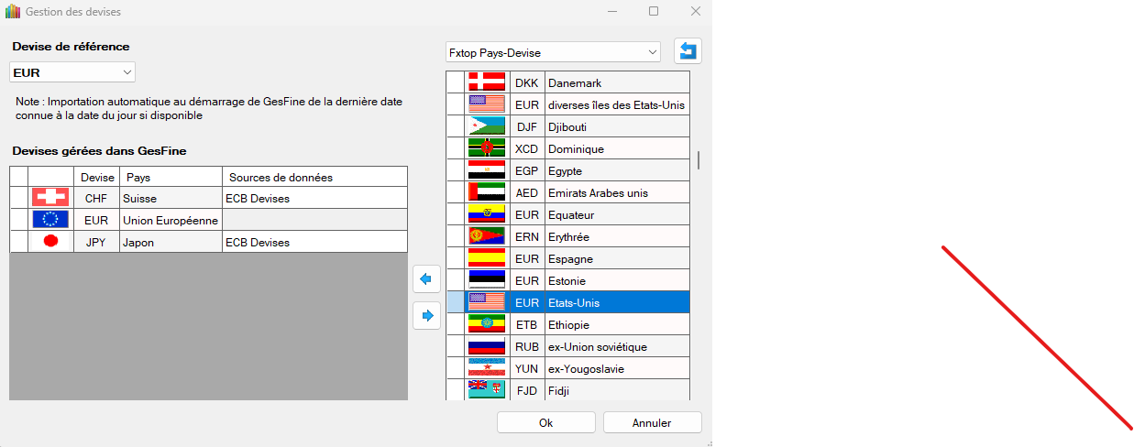Select row header of the Etats-Unis row
1134x447 pixels.
pyautogui.click(x=455, y=302)
